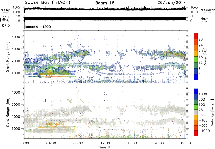This screenshot has width=215, height=149.
Task: Select the "Freq. [MHz]" axis label
Action: (5, 18)
